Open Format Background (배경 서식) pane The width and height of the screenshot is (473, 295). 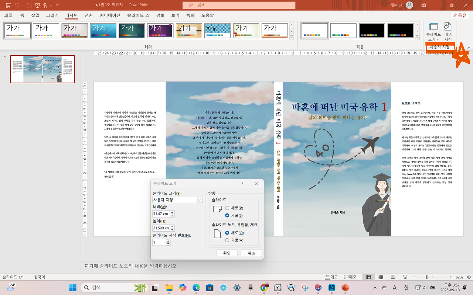[x=448, y=31]
